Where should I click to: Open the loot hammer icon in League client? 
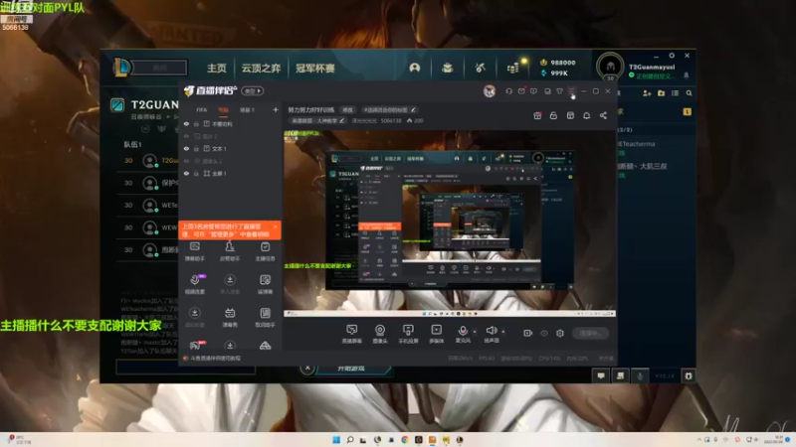click(481, 68)
